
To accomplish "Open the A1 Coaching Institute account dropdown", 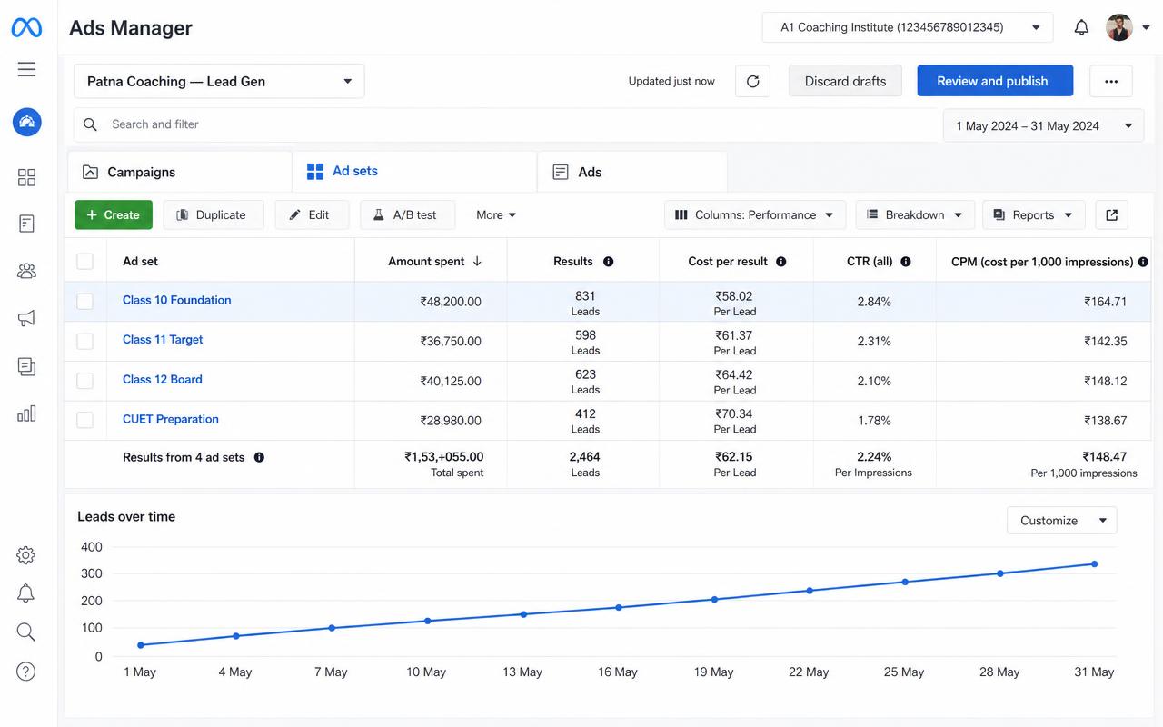I will [908, 27].
